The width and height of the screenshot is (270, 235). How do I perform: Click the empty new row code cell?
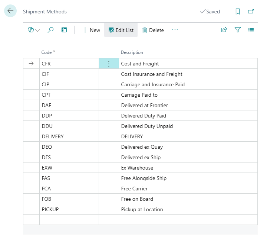coord(69,220)
